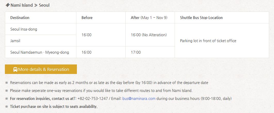
Task: Click the Destination column header
Action: tap(20, 18)
